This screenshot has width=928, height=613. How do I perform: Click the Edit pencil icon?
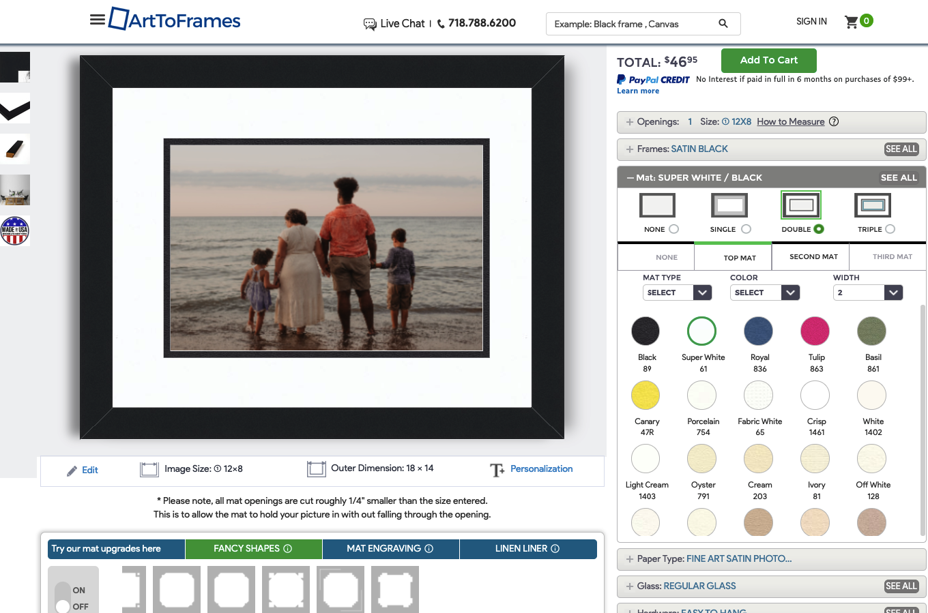point(72,470)
